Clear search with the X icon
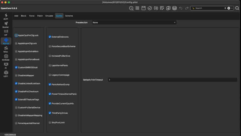Screen dimensions: 241x136 229,8
